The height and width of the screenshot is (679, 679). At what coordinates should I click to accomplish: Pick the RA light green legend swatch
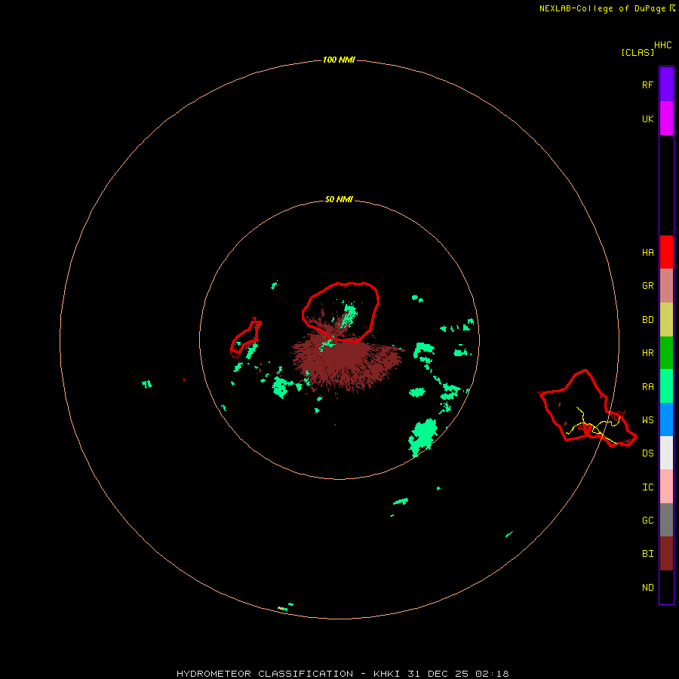pyautogui.click(x=666, y=386)
